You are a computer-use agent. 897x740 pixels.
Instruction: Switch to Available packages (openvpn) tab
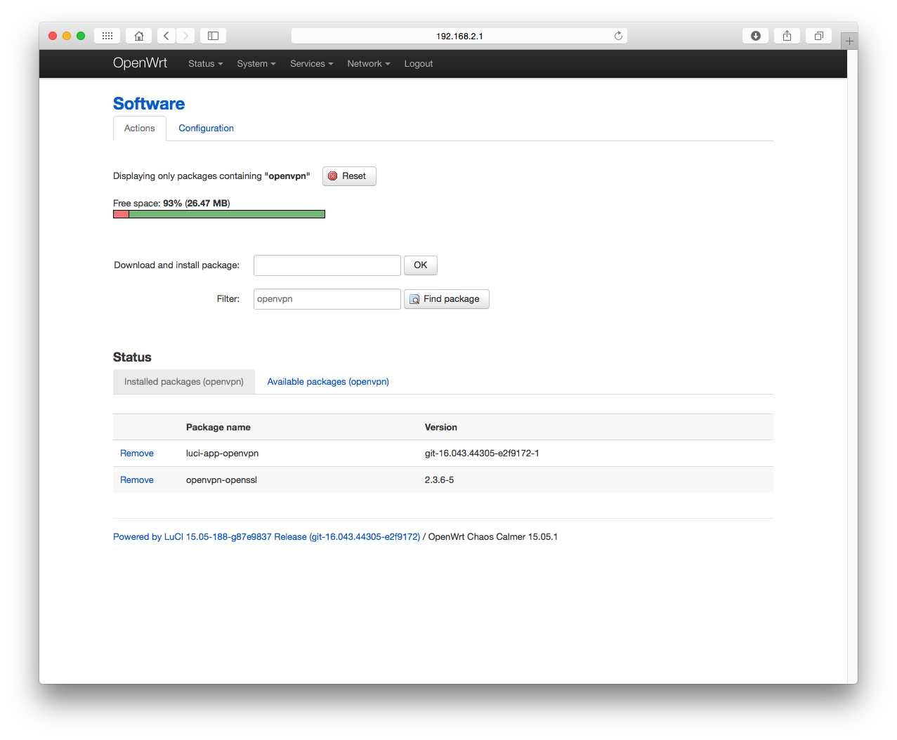328,382
